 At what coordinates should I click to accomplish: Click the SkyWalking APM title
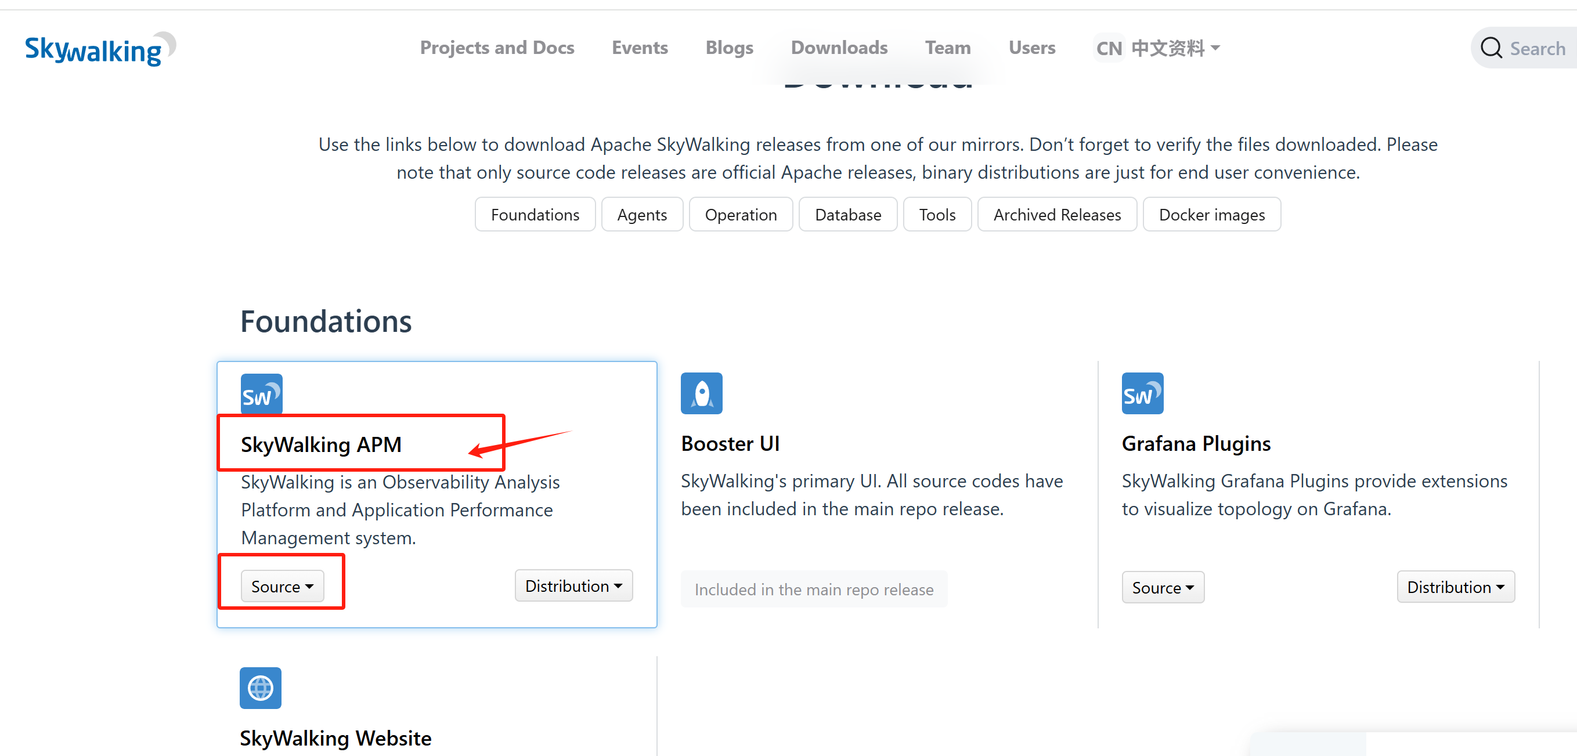321,444
